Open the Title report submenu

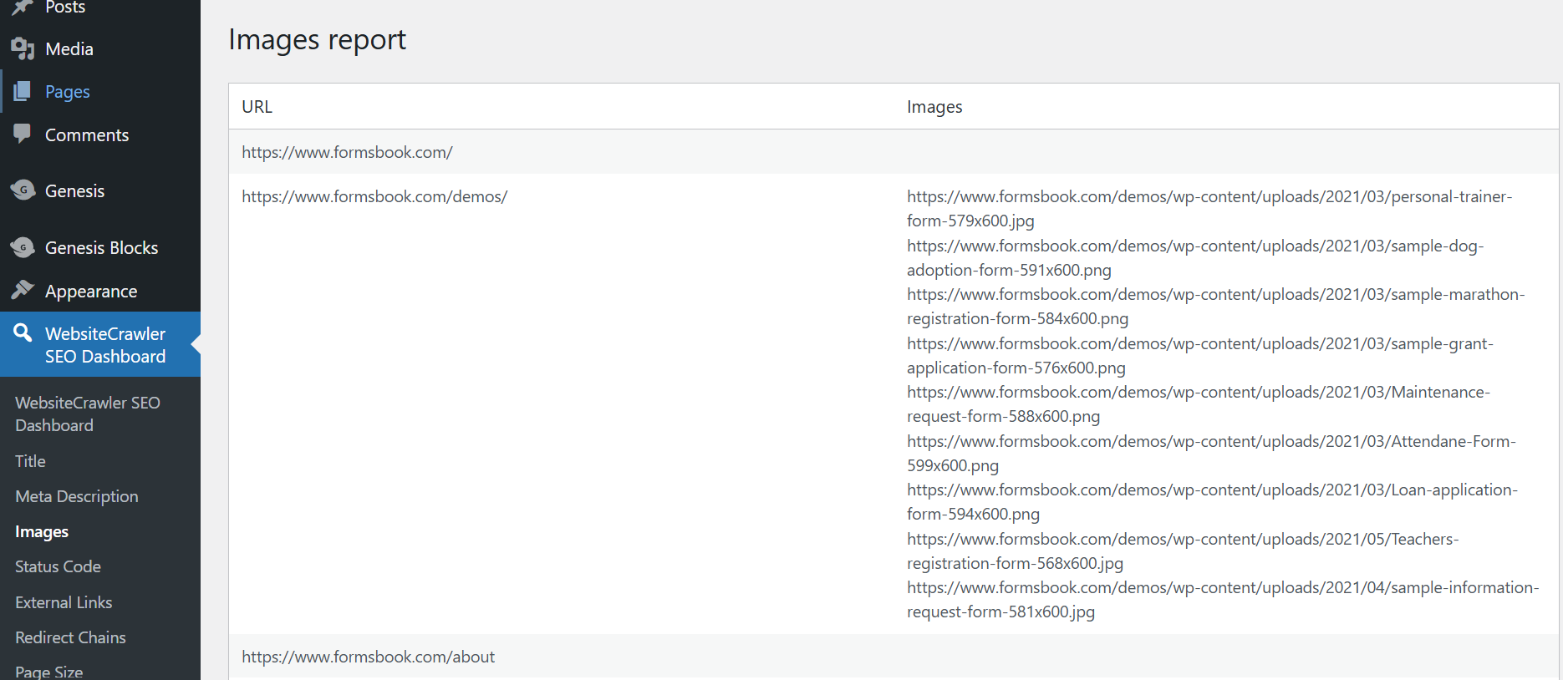(x=30, y=461)
